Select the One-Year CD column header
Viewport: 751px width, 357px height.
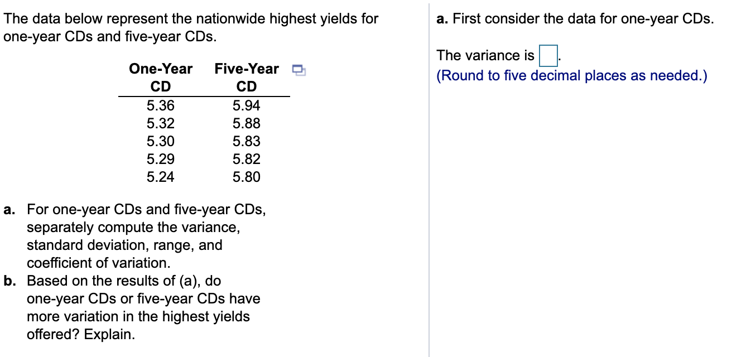tap(160, 78)
